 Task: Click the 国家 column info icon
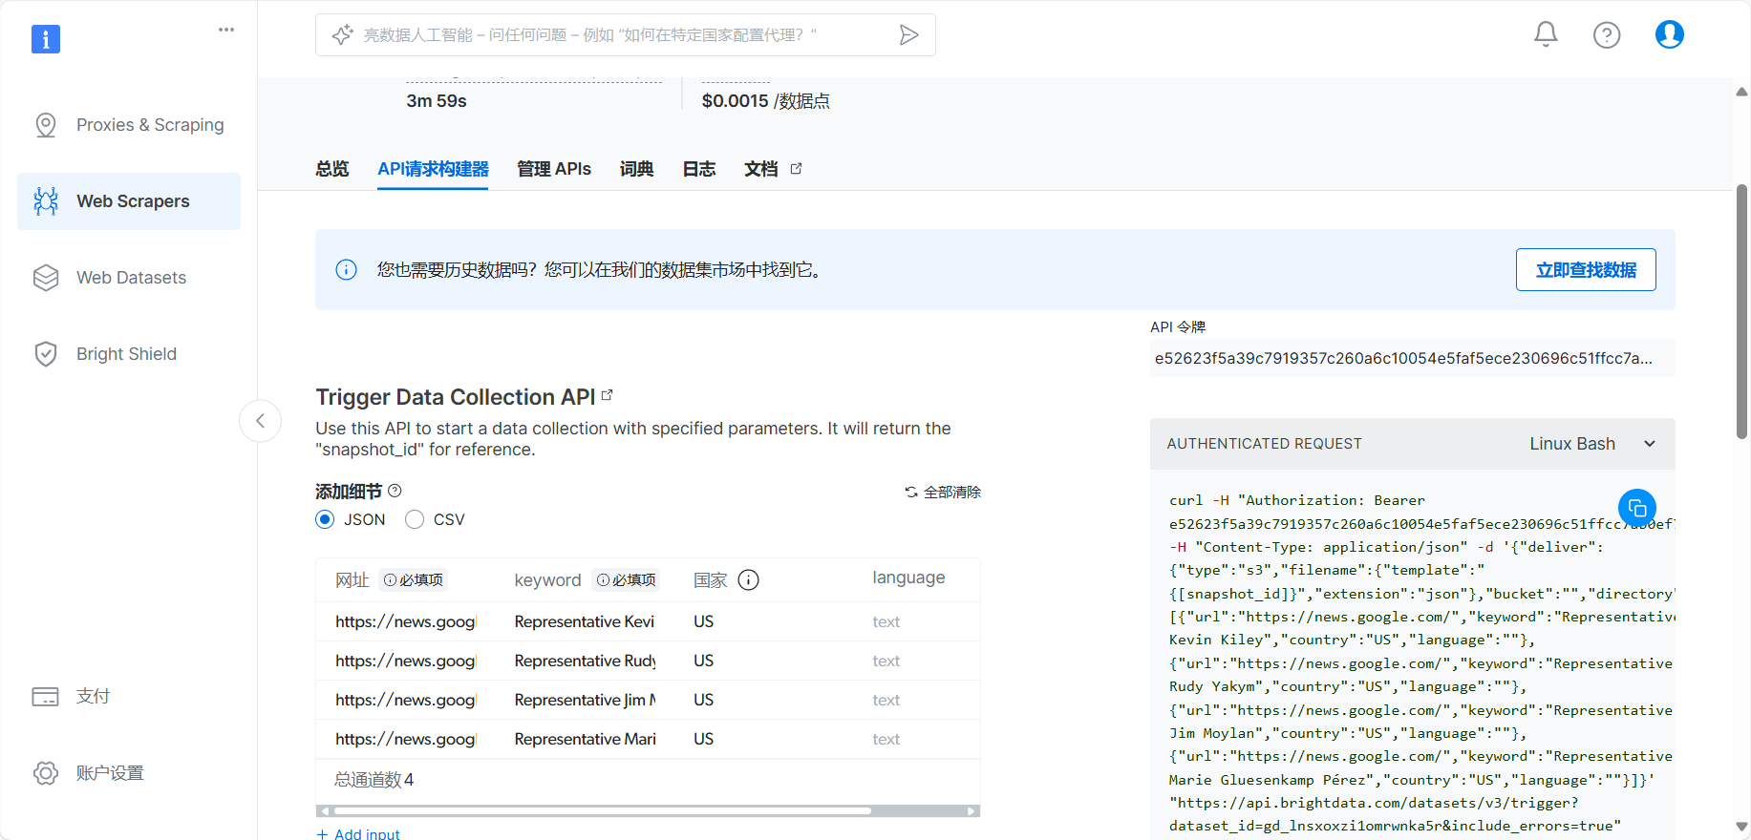tap(749, 580)
